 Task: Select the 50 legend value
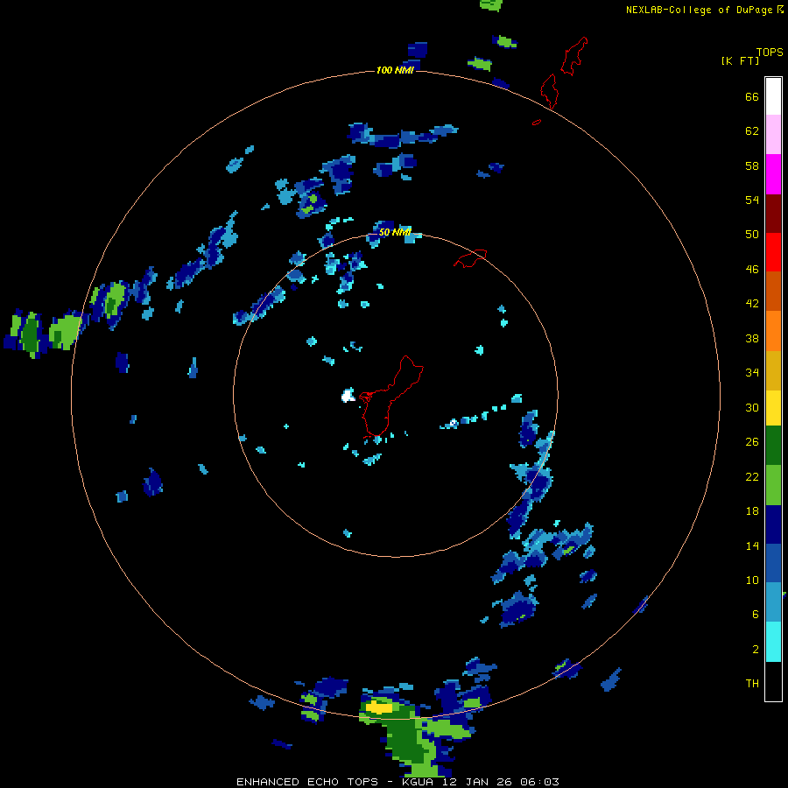click(x=752, y=234)
